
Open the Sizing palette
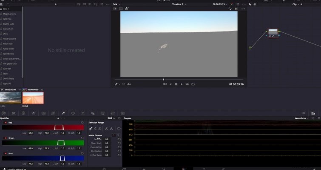click(113, 113)
